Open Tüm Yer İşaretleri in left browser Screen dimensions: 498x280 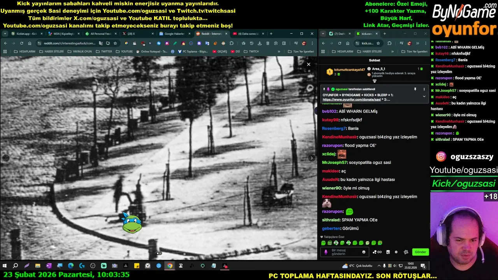pos(301,51)
